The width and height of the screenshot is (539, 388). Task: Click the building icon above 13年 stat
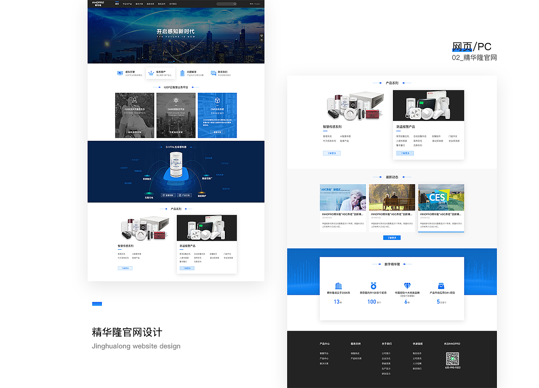pyautogui.click(x=339, y=285)
